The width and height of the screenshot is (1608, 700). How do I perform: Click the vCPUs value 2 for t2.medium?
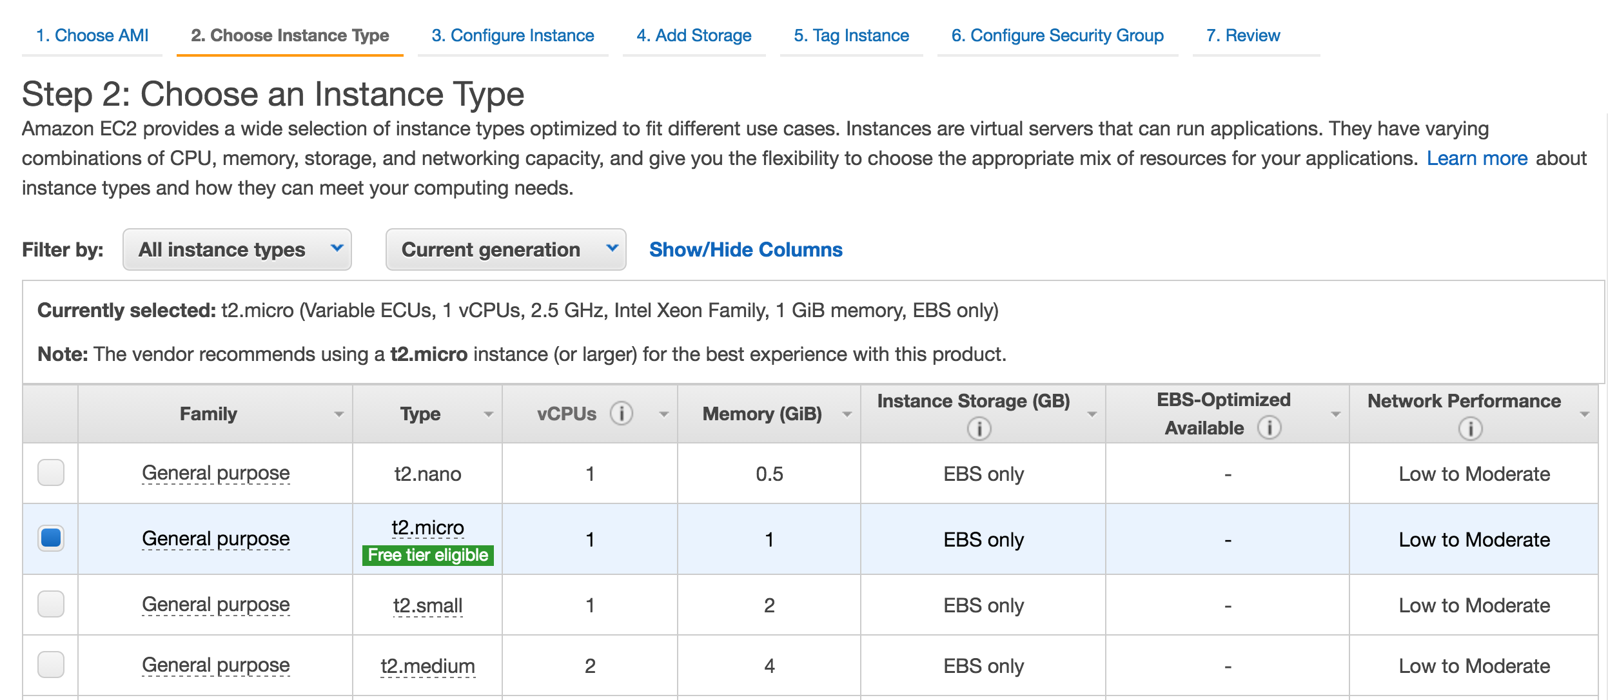(x=590, y=666)
